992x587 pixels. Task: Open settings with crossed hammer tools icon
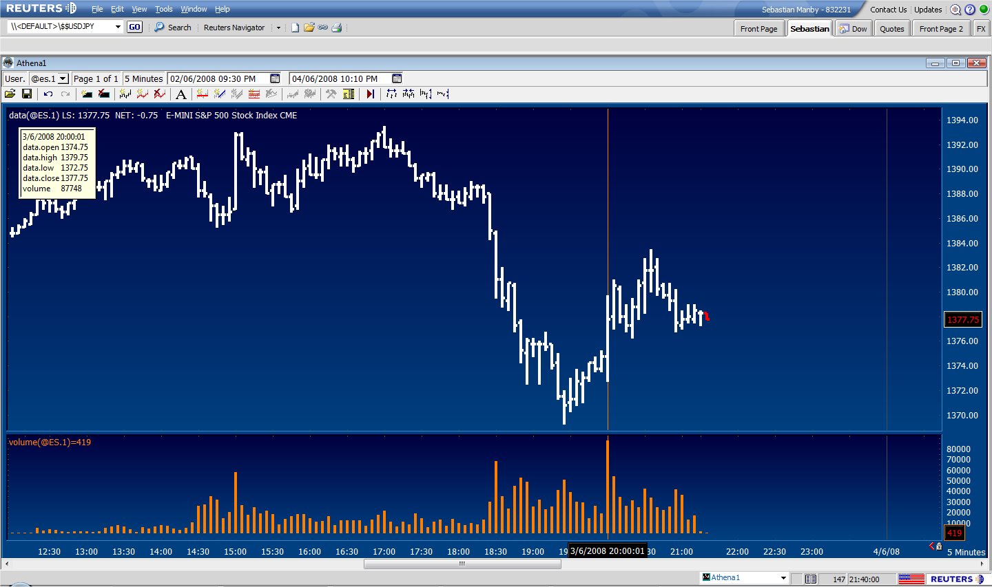coord(331,94)
